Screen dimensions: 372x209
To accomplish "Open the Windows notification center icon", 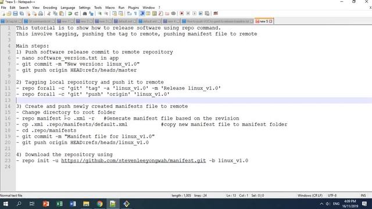I will pos(364,204).
